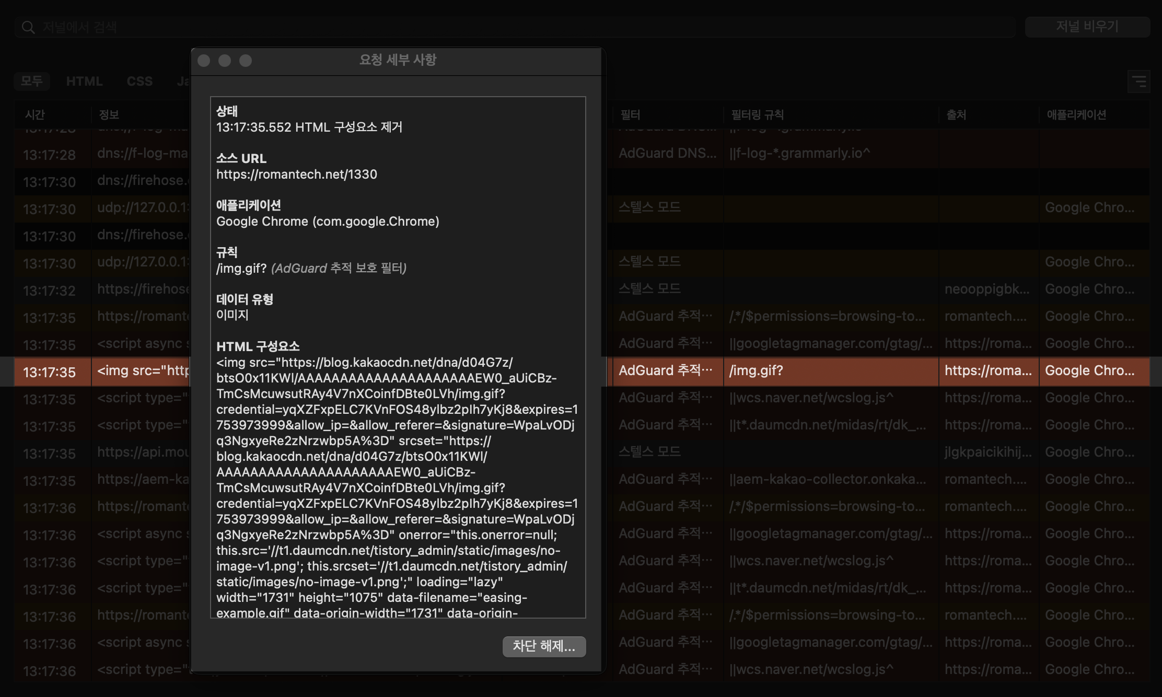1162x697 pixels.
Task: Switch to the HTML filter tab
Action: pos(84,81)
